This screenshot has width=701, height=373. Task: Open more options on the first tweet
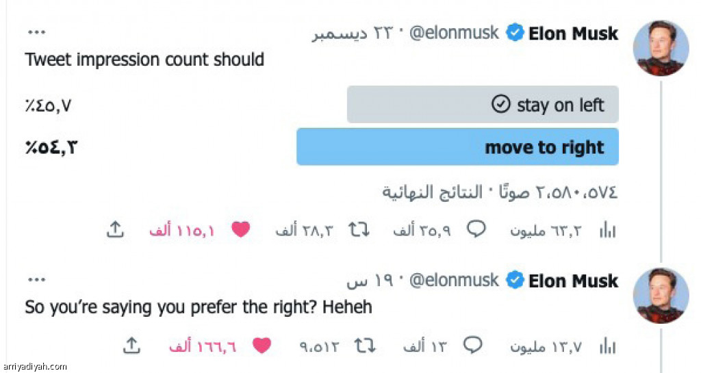pos(36,32)
